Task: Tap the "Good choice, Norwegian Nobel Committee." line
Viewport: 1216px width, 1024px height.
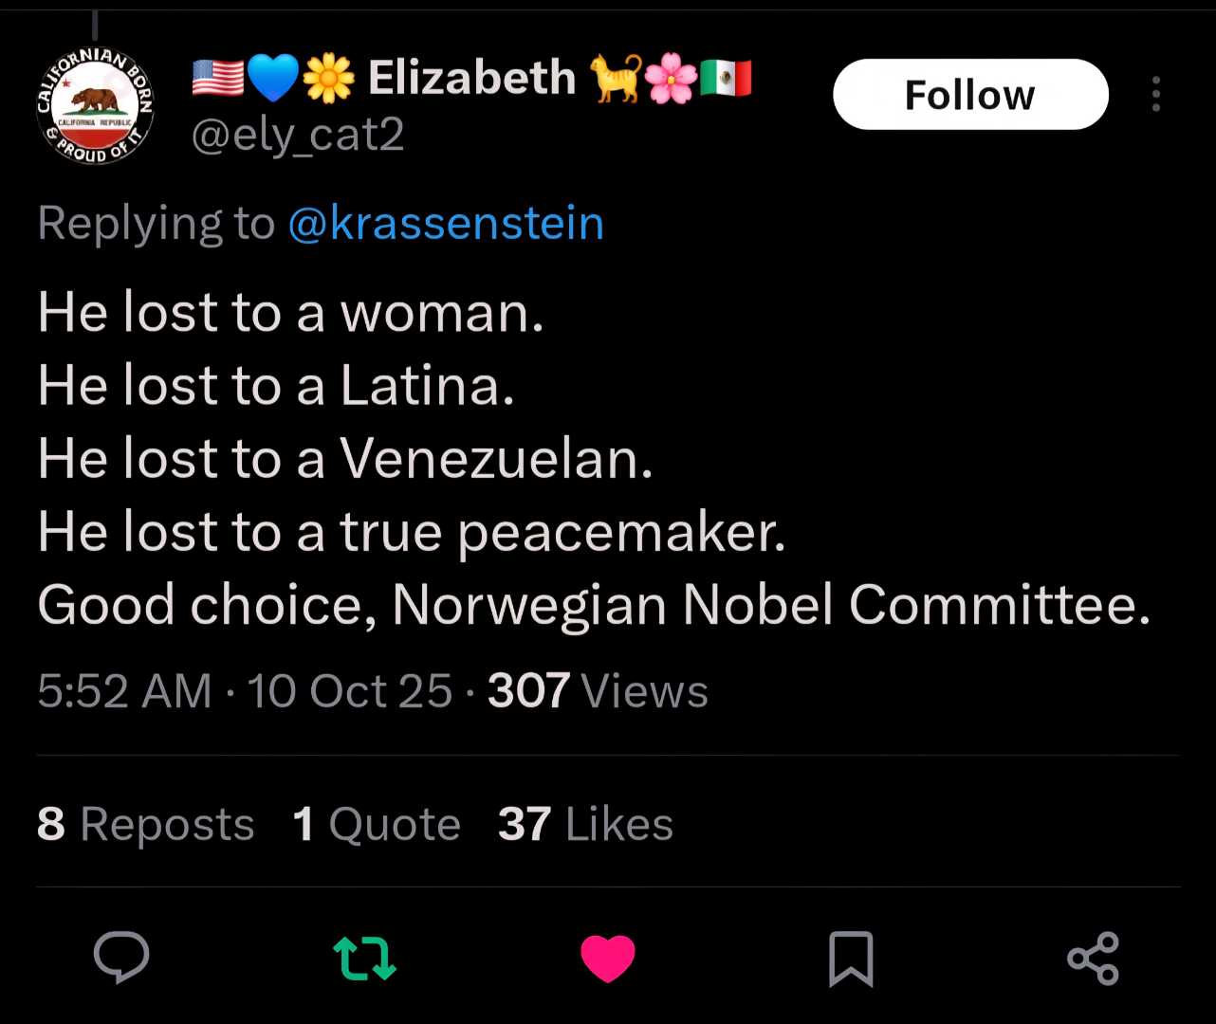Action: coord(594,605)
